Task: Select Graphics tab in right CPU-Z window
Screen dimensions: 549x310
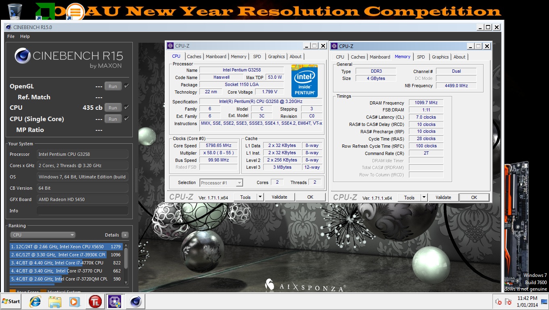Action: 440,57
